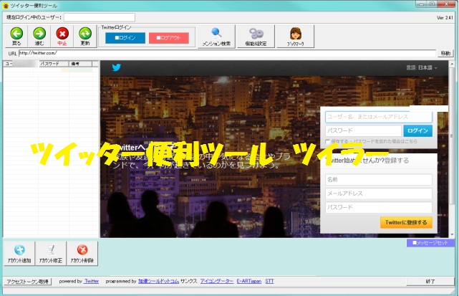The image size is (459, 296).
Task: Click the 加速ツールドットコム link
Action: (153, 282)
